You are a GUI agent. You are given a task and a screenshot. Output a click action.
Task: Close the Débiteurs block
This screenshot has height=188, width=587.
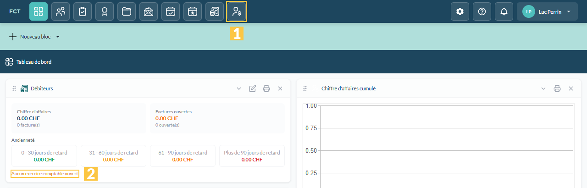click(x=280, y=88)
